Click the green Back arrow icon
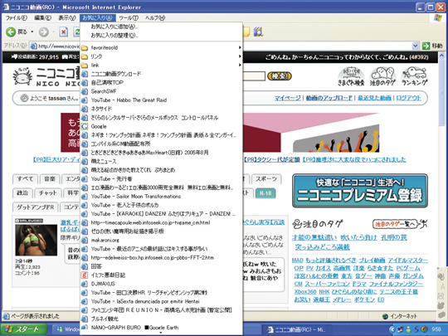Viewport: 448px width, 336px height. click(x=11, y=32)
